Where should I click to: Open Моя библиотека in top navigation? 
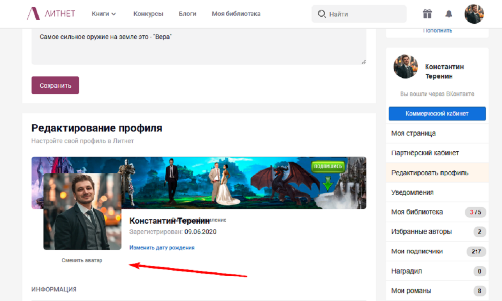tap(236, 14)
